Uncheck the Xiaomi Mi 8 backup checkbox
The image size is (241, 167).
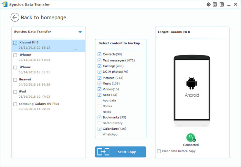[15, 43]
